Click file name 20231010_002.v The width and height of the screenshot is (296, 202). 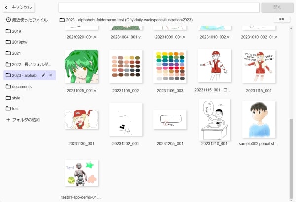215,37
